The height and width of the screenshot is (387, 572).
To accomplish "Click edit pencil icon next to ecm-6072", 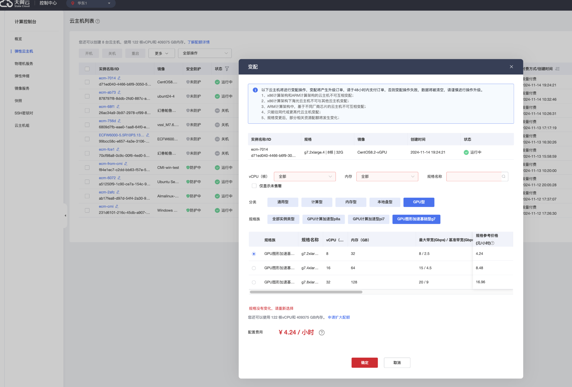I will 119,178.
